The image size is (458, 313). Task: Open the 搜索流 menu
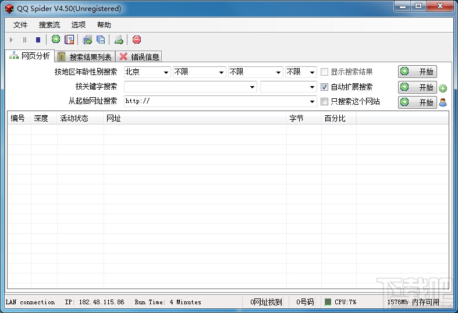49,25
